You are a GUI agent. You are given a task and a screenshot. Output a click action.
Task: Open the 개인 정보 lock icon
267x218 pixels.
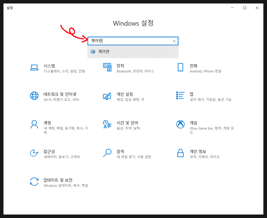(180, 153)
